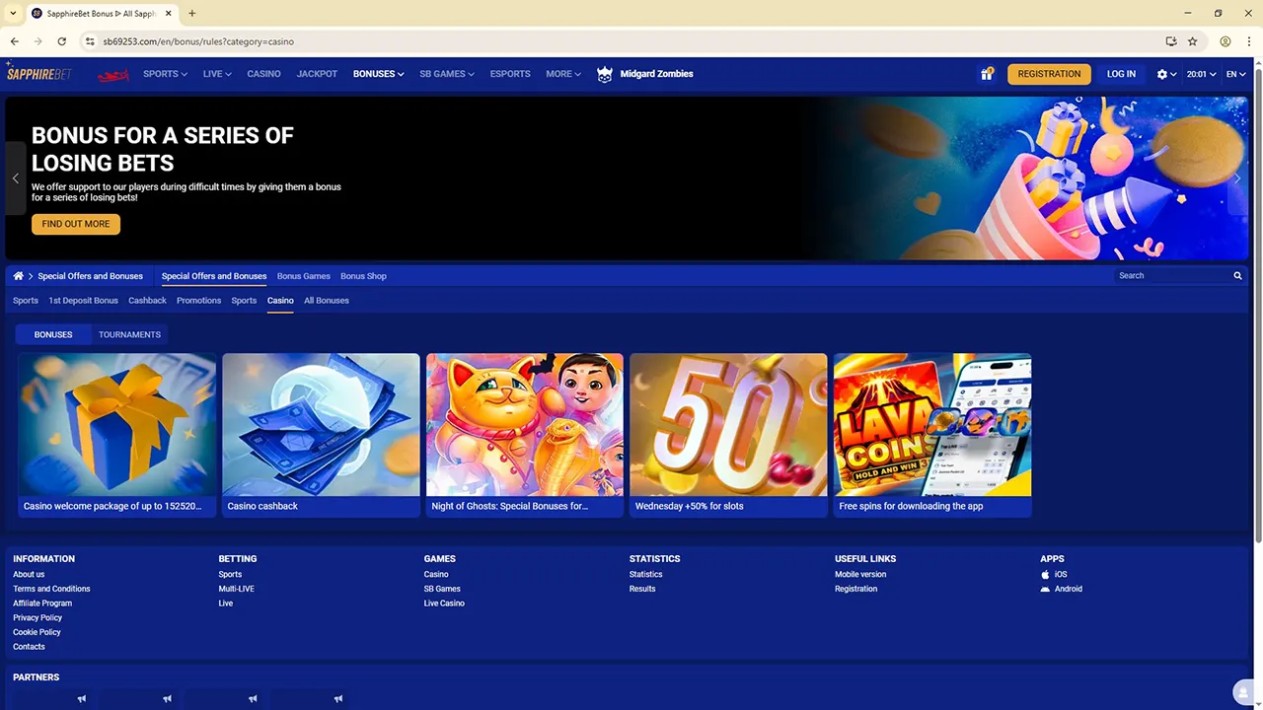Click the red airplane game icon
The height and width of the screenshot is (710, 1263).
(x=113, y=75)
